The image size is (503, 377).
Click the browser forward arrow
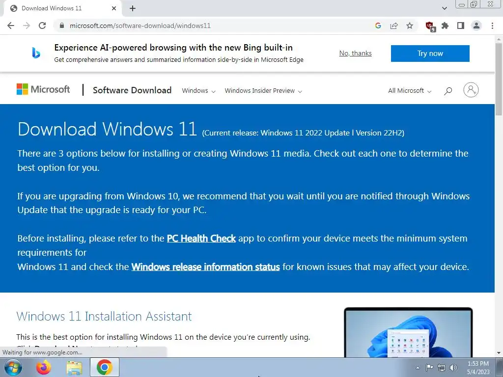(27, 26)
